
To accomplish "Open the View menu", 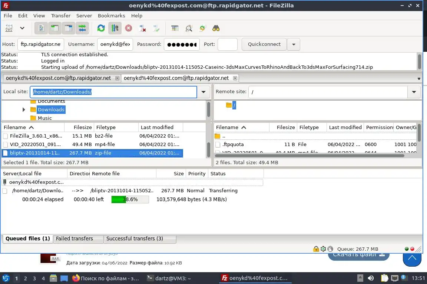I will 39,16.
